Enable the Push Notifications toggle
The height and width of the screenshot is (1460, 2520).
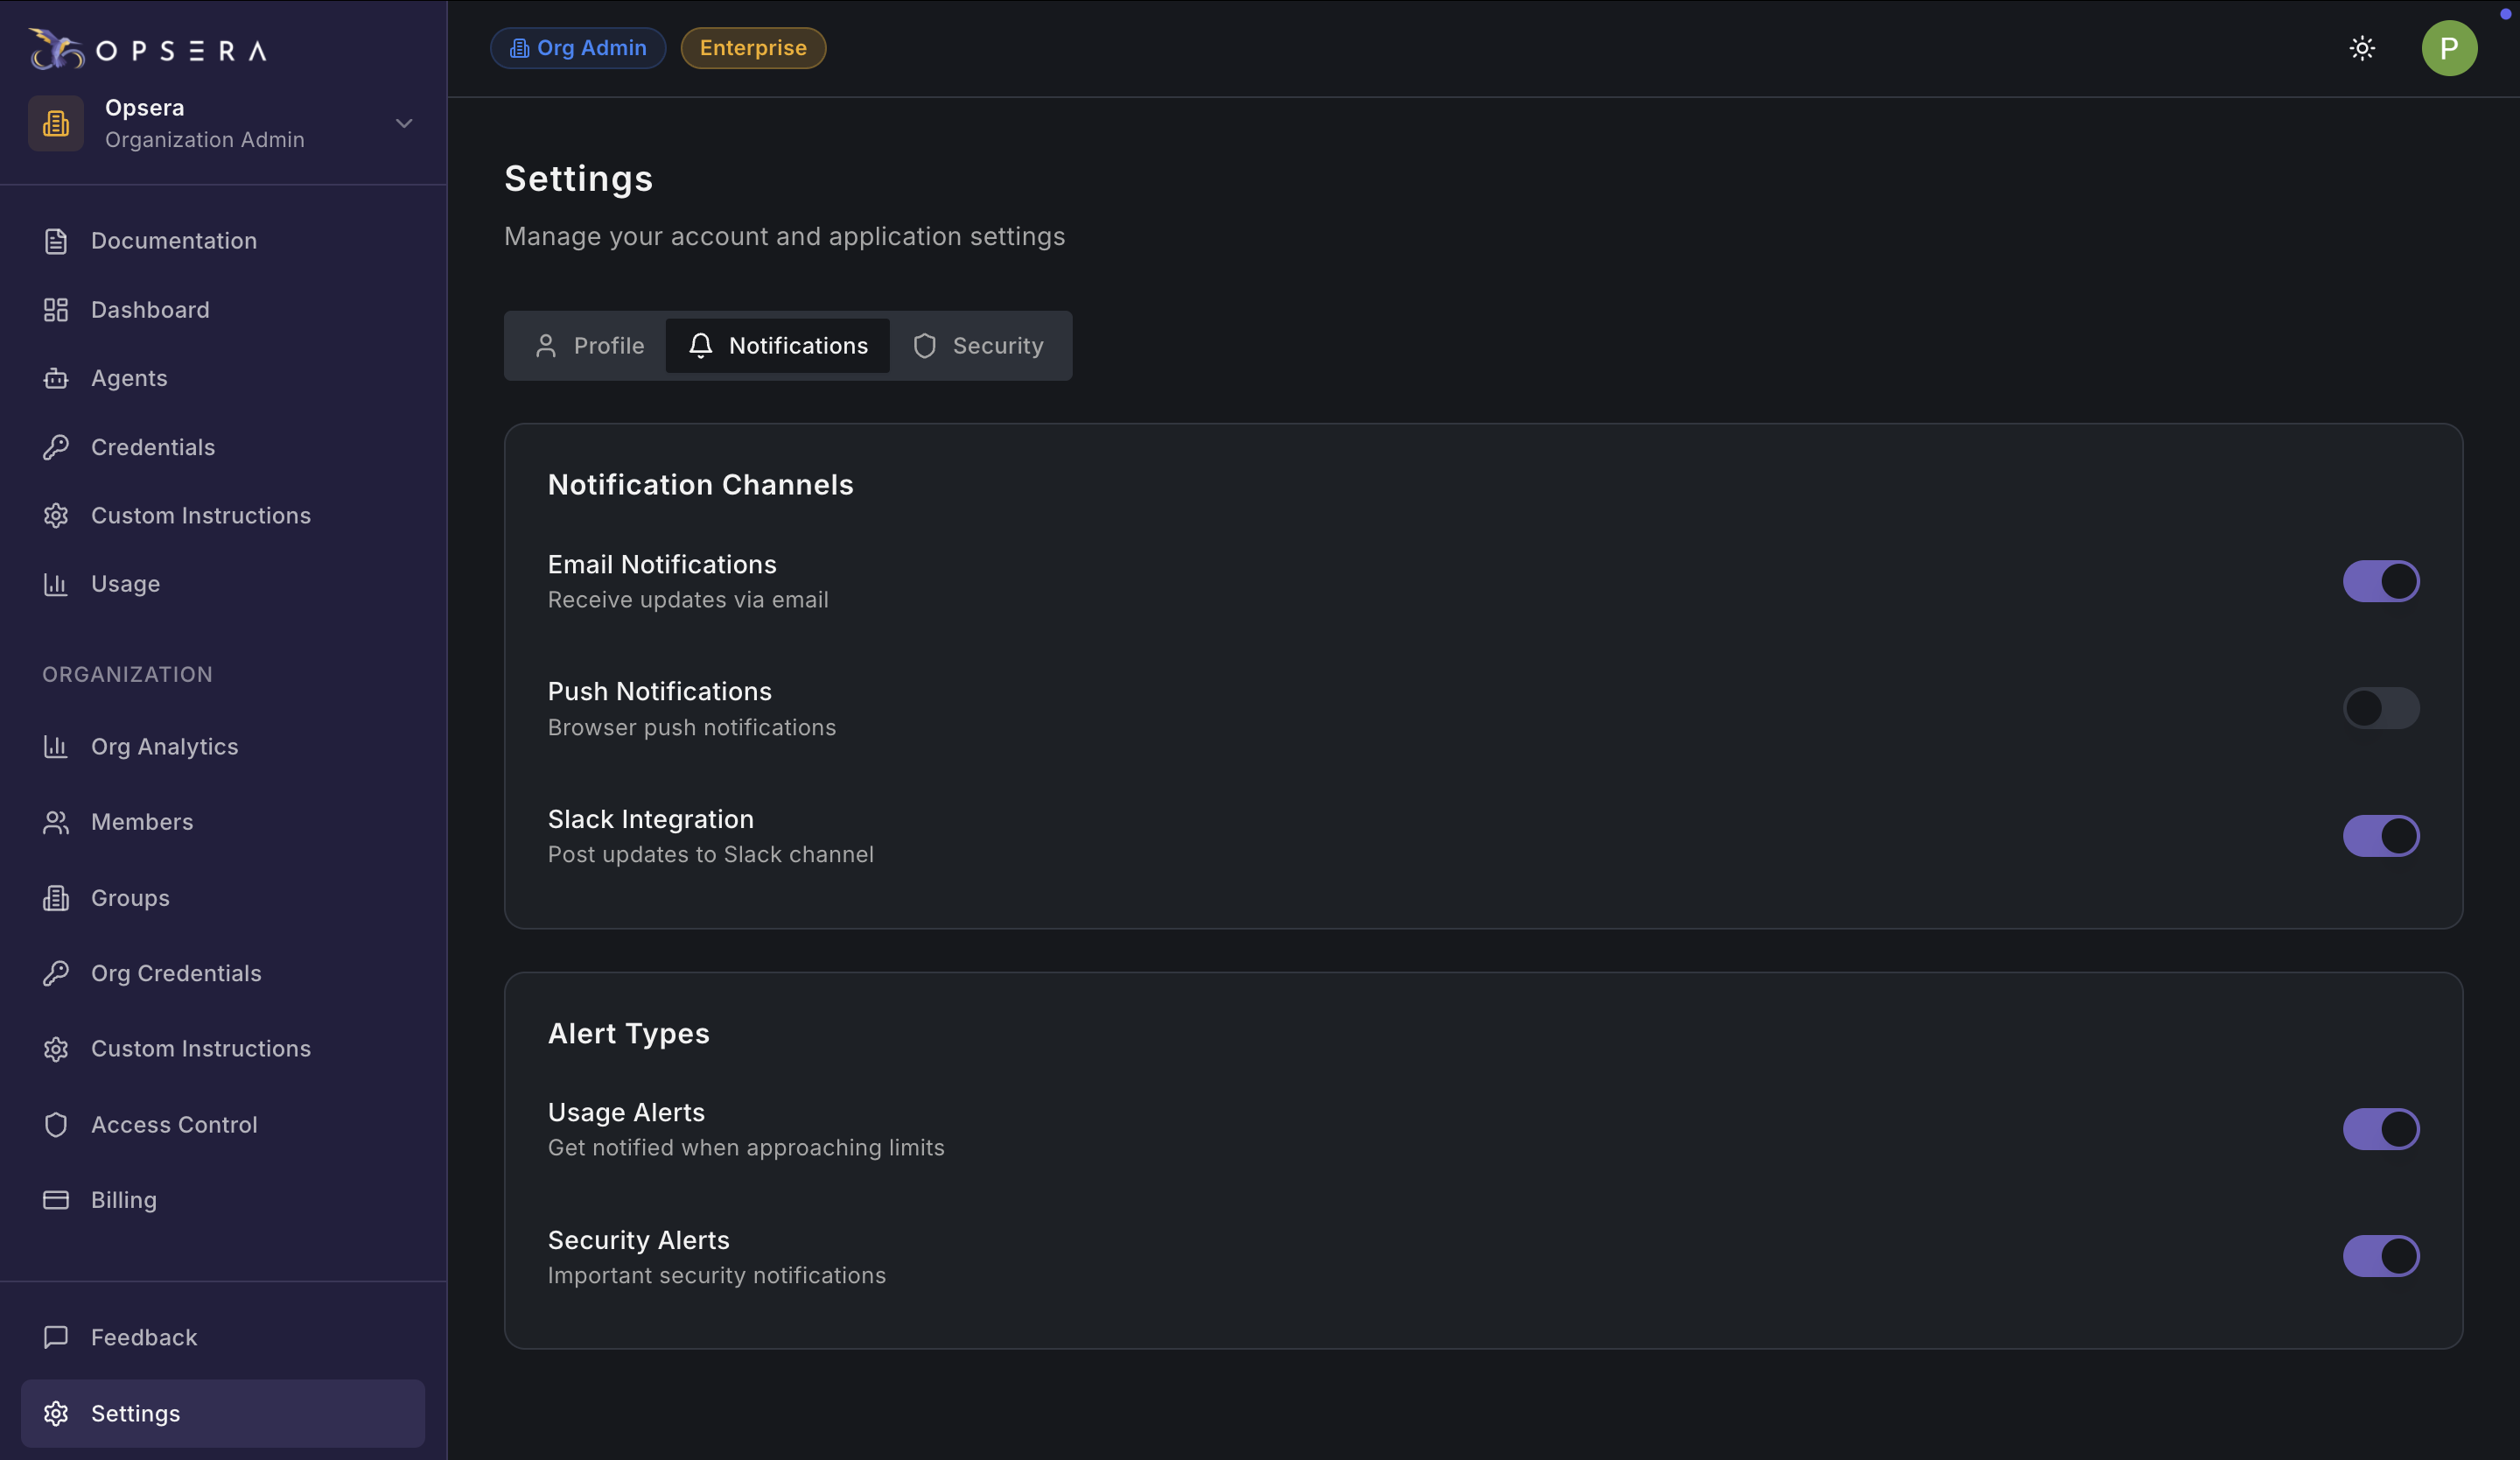pos(2380,708)
